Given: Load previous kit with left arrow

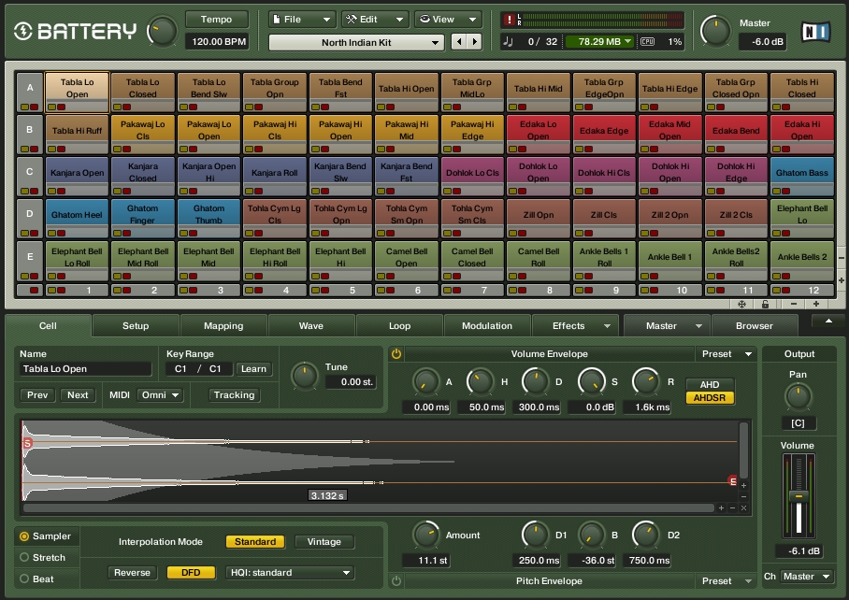Looking at the screenshot, I should [x=459, y=42].
